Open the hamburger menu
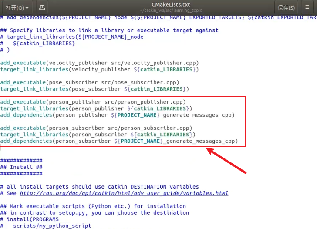Screen dimensions: 317x229 [307, 7]
